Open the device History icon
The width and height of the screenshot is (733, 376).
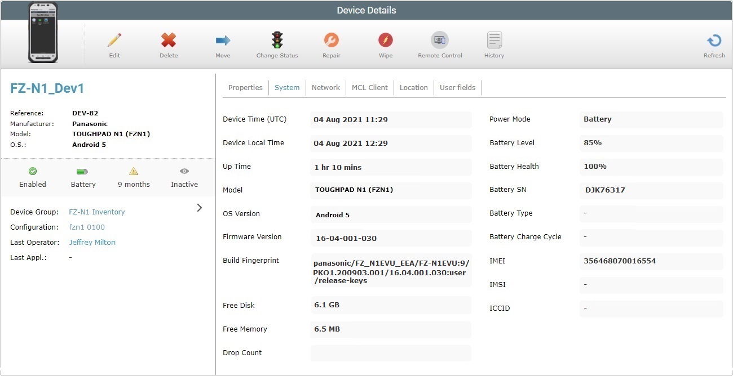pyautogui.click(x=494, y=41)
